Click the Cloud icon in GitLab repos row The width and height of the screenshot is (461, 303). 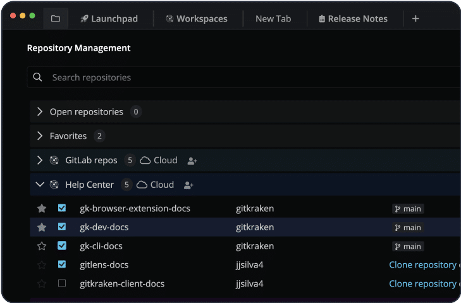tap(145, 160)
